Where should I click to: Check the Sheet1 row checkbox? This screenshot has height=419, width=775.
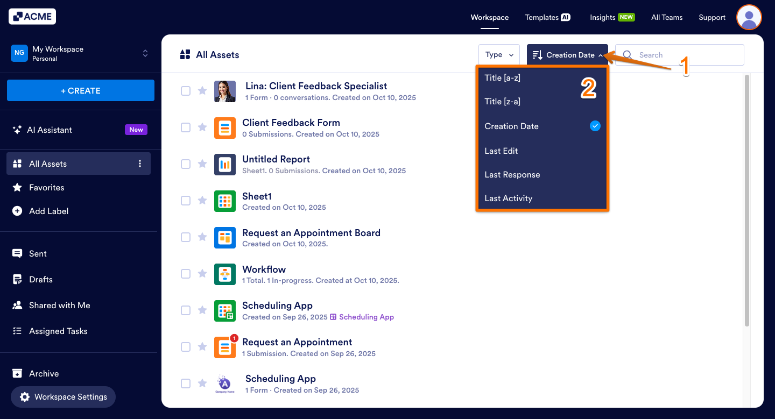pos(186,200)
